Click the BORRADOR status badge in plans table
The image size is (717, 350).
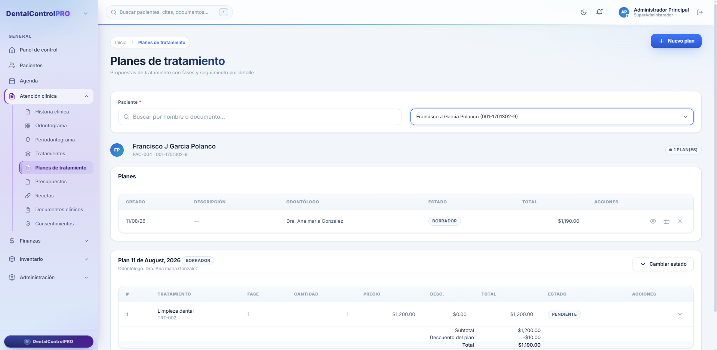444,221
